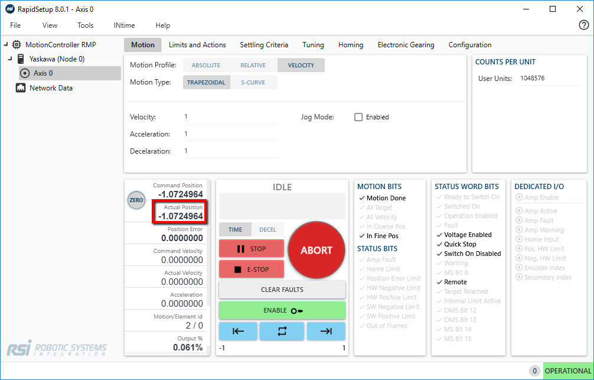The image size is (594, 380).
Task: Enable the Jog Mode checkbox
Action: [x=358, y=117]
